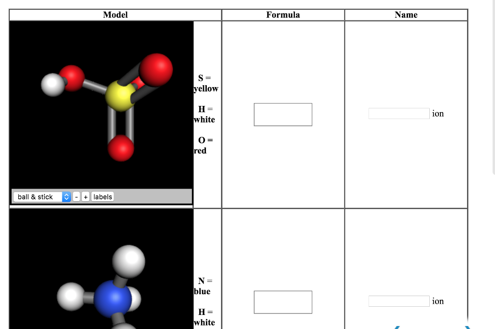Toggle atom labels with the labels button

coord(102,196)
